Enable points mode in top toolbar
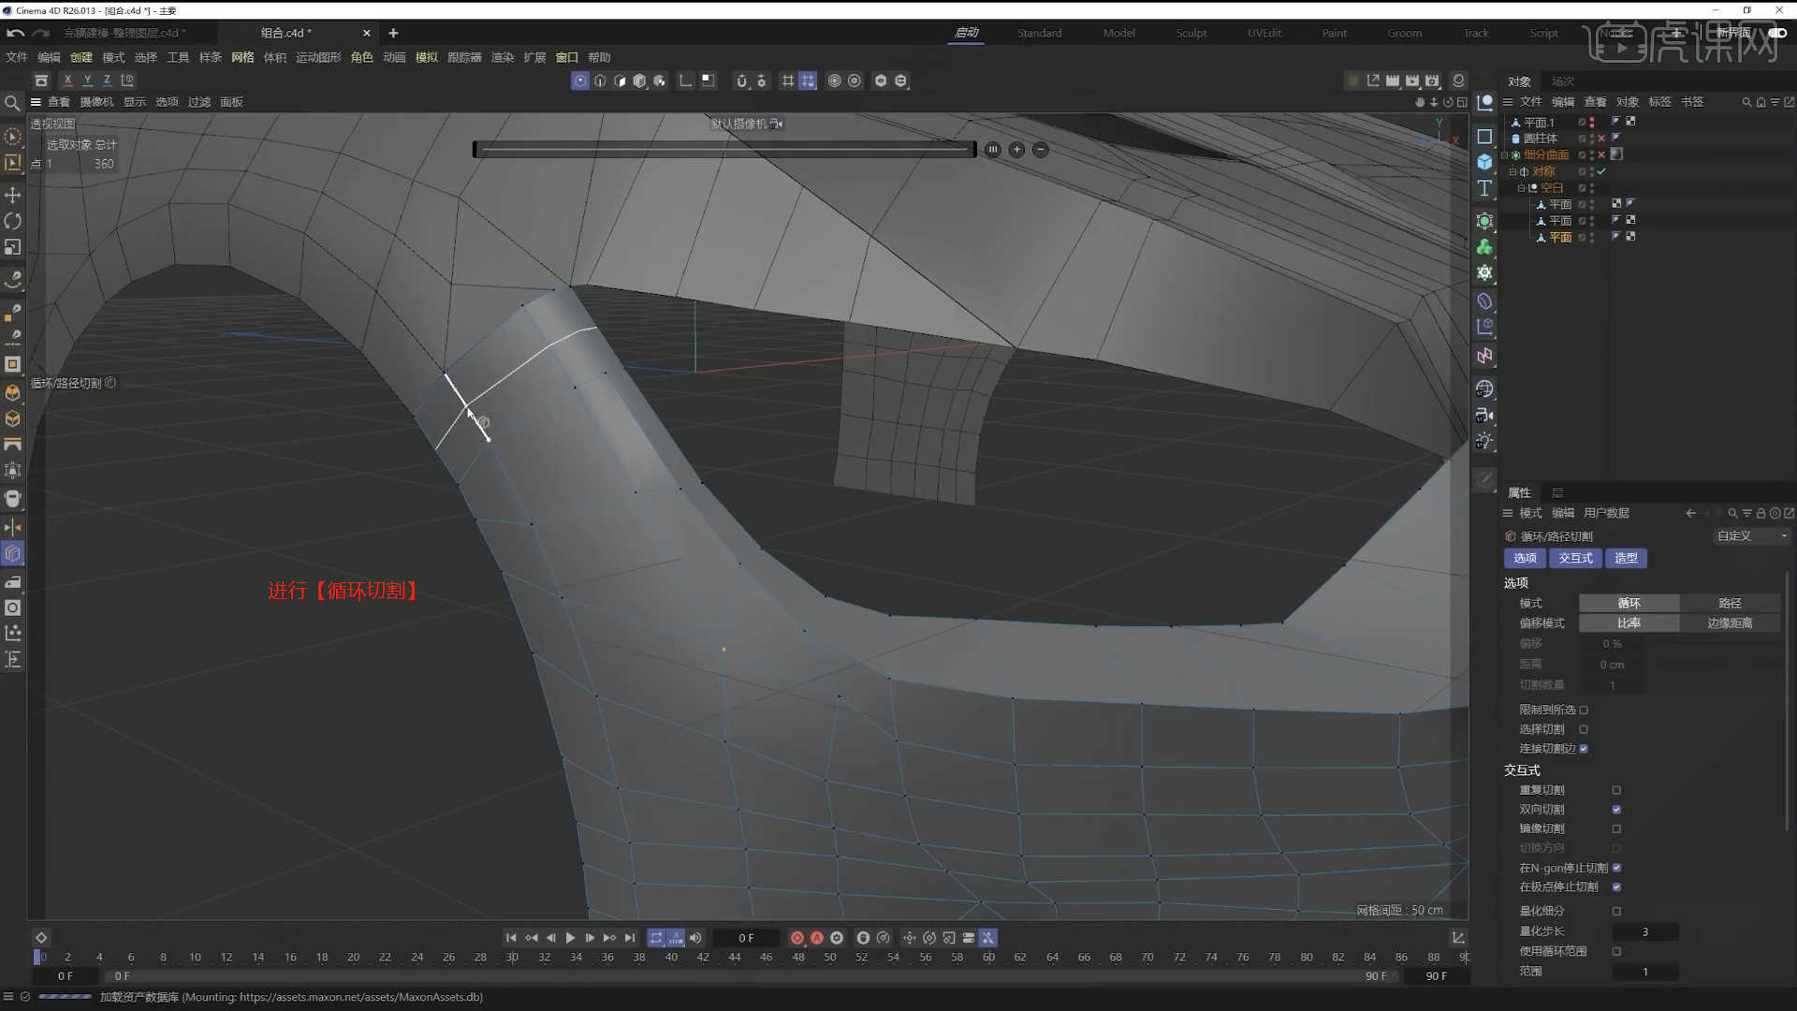This screenshot has width=1797, height=1011. (580, 81)
